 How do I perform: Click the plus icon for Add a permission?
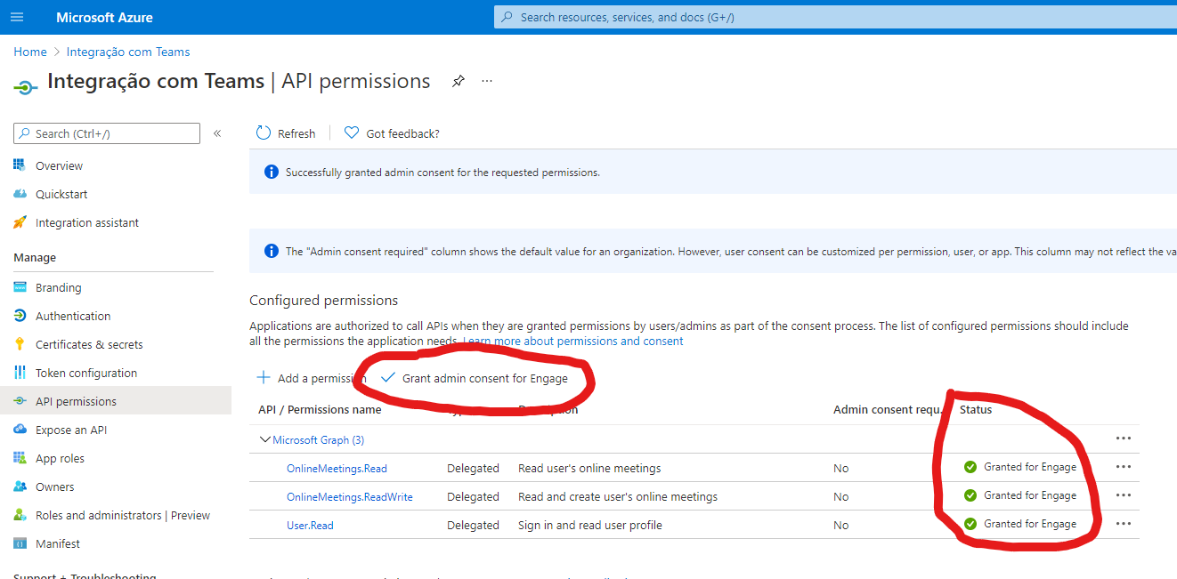point(264,377)
